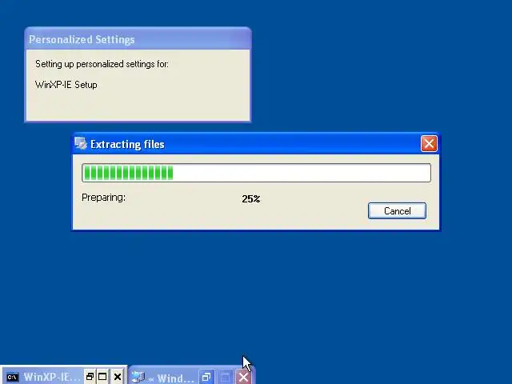Viewport: 512px width, 384px height.
Task: Click the Setting up personalized settings for text
Action: pyautogui.click(x=102, y=64)
